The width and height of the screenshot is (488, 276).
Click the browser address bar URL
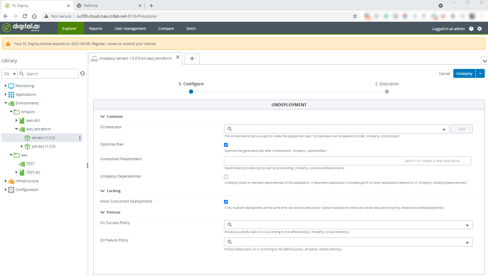pos(117,16)
